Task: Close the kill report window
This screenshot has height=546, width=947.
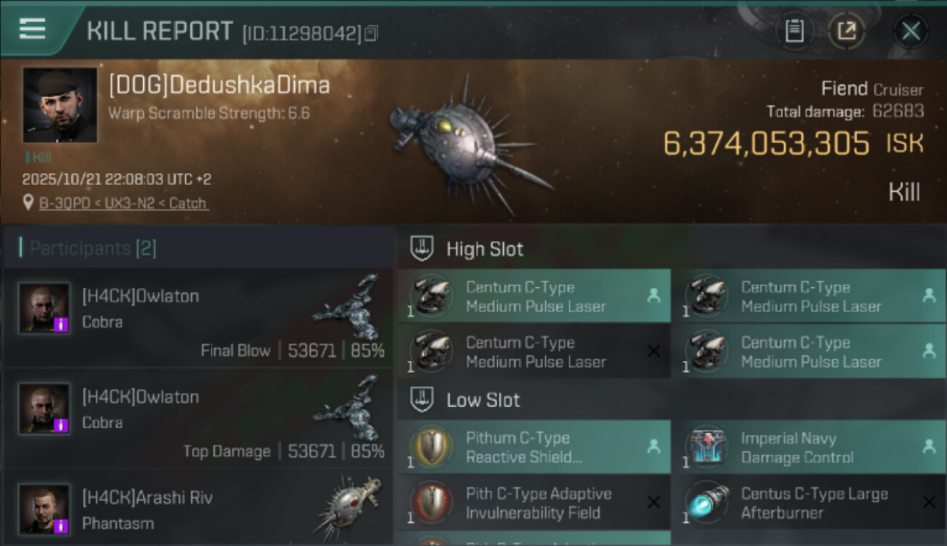Action: [911, 31]
